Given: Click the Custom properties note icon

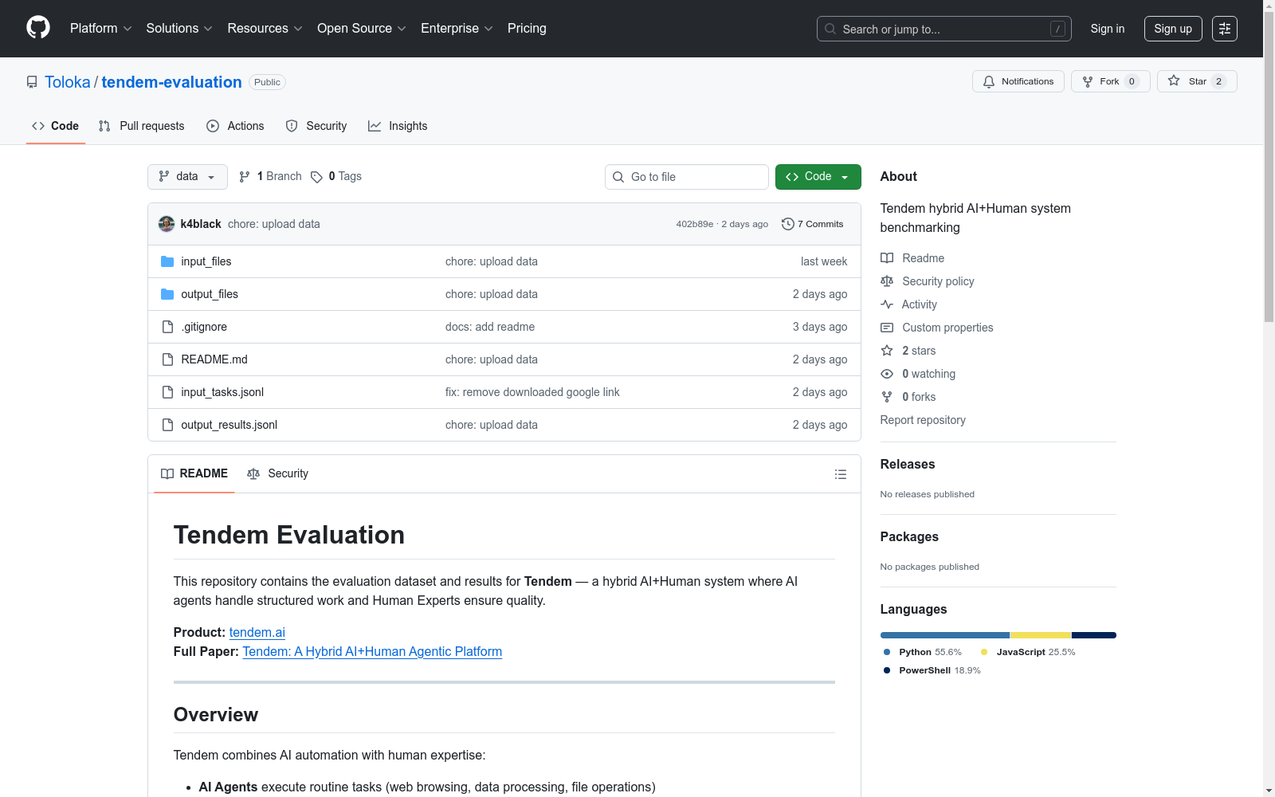Looking at the screenshot, I should [x=887, y=328].
